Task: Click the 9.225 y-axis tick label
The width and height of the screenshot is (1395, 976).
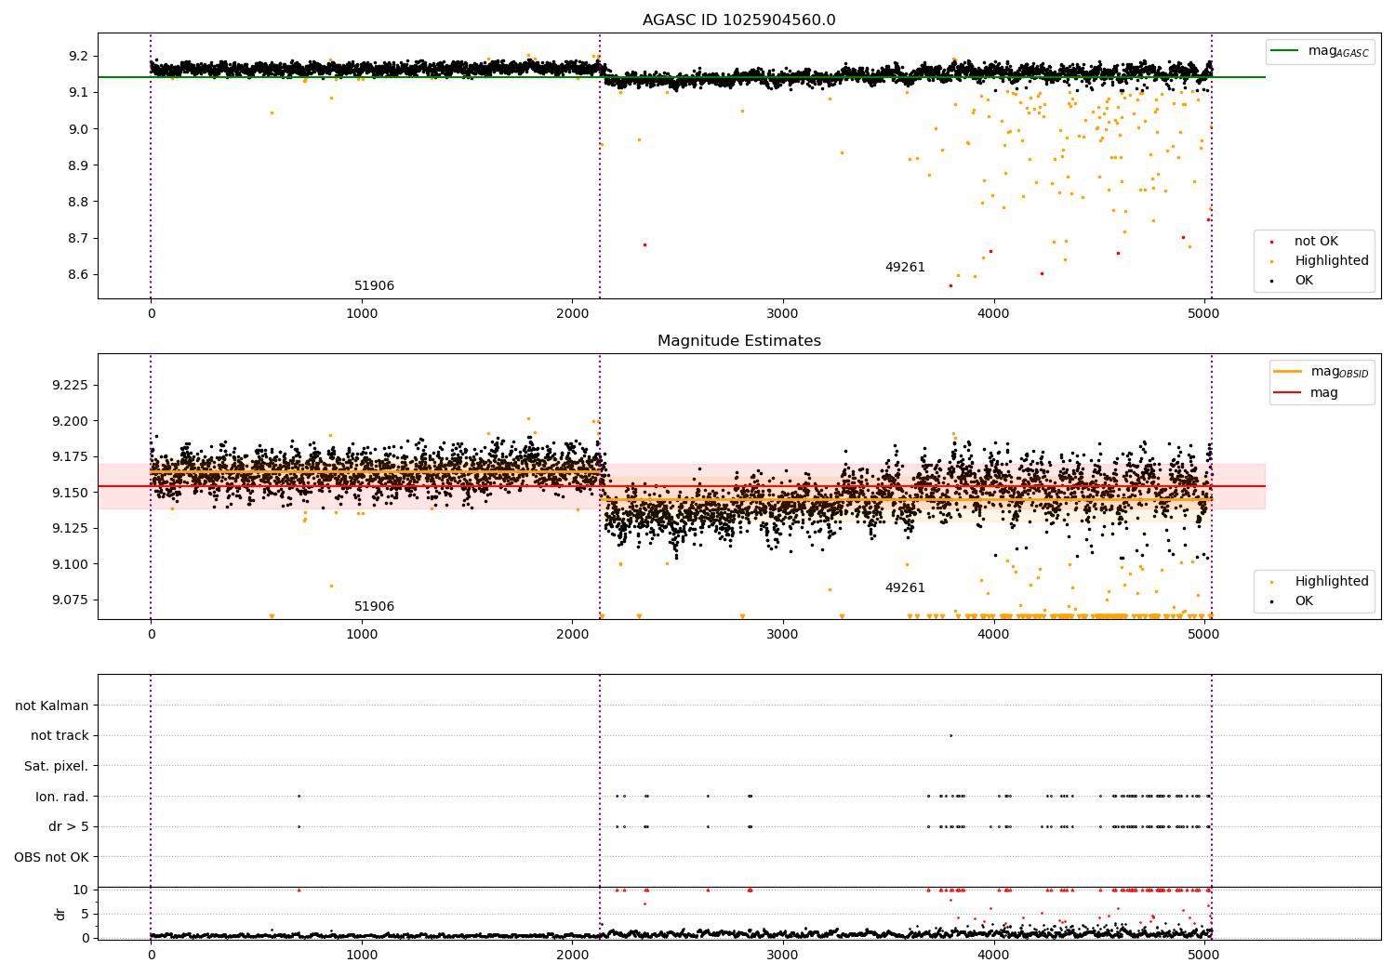Action: [x=70, y=386]
